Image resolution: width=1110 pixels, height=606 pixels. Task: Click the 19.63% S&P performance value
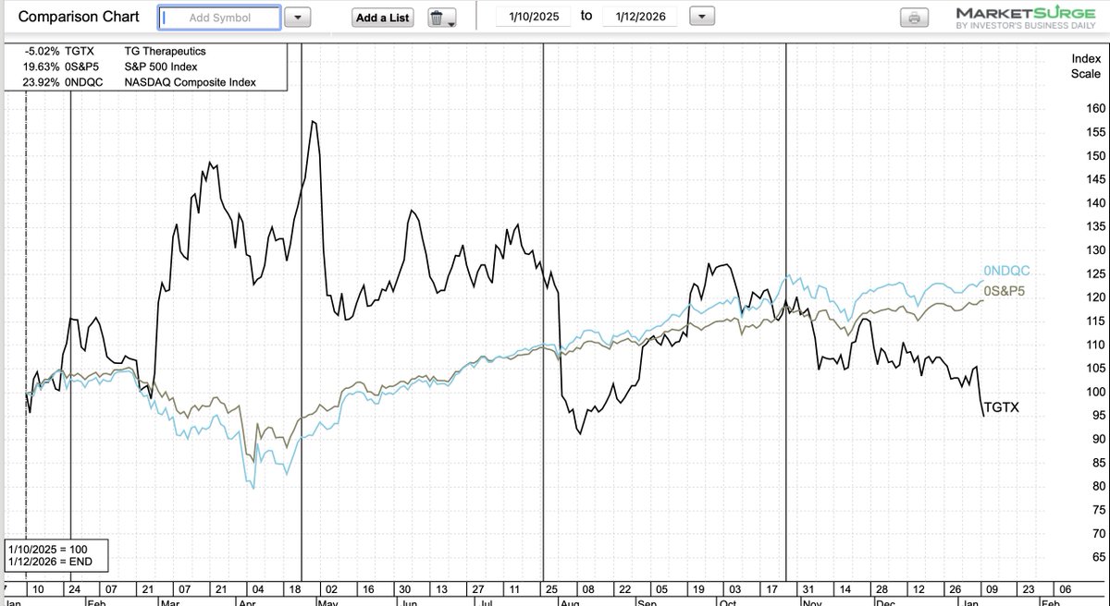click(x=41, y=67)
